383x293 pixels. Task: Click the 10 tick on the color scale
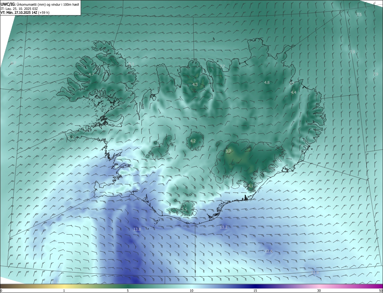[x=191, y=291]
